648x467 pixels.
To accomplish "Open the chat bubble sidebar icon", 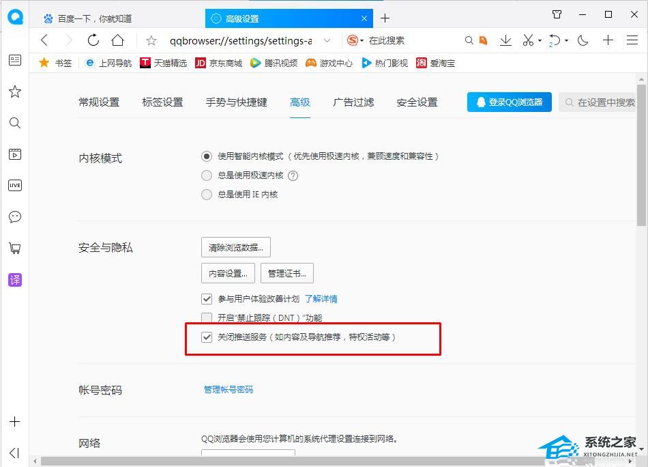I will pos(15,216).
